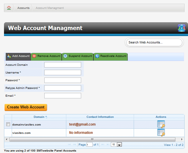Open manage icon for viasites.com
The width and height of the screenshot is (188, 153).
[161, 133]
